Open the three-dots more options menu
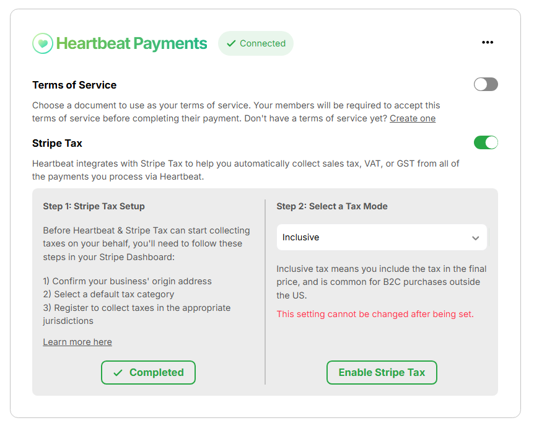Image resolution: width=534 pixels, height=423 pixels. (x=488, y=42)
